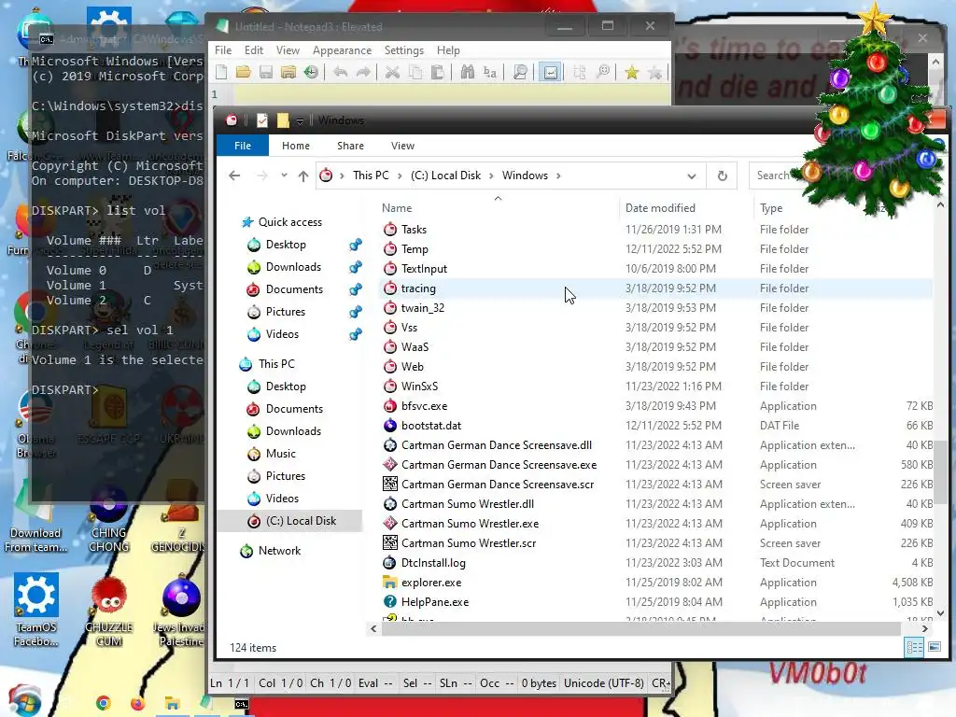Click the horizontal scrollbar in file list
Image resolution: width=956 pixels, height=717 pixels.
[x=640, y=628]
